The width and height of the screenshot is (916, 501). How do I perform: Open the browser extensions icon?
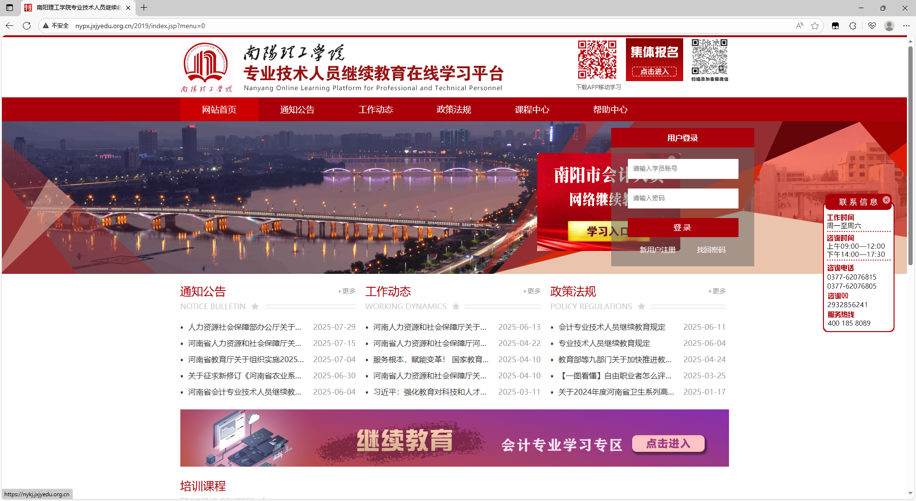click(853, 26)
